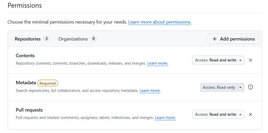Click the Organizations count badge showing 0

pos(94,39)
